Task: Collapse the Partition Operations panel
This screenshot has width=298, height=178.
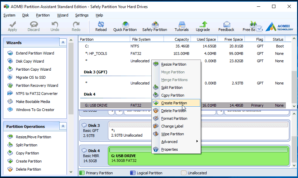Action: click(x=63, y=126)
